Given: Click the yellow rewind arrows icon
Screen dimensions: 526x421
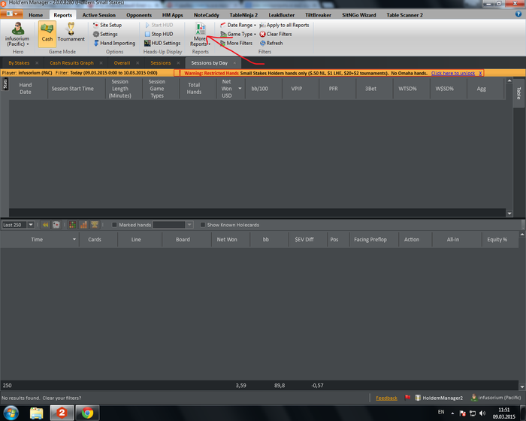Looking at the screenshot, I should point(45,225).
